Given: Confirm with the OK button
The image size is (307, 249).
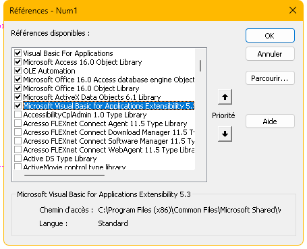Looking at the screenshot, I should coord(270,36).
